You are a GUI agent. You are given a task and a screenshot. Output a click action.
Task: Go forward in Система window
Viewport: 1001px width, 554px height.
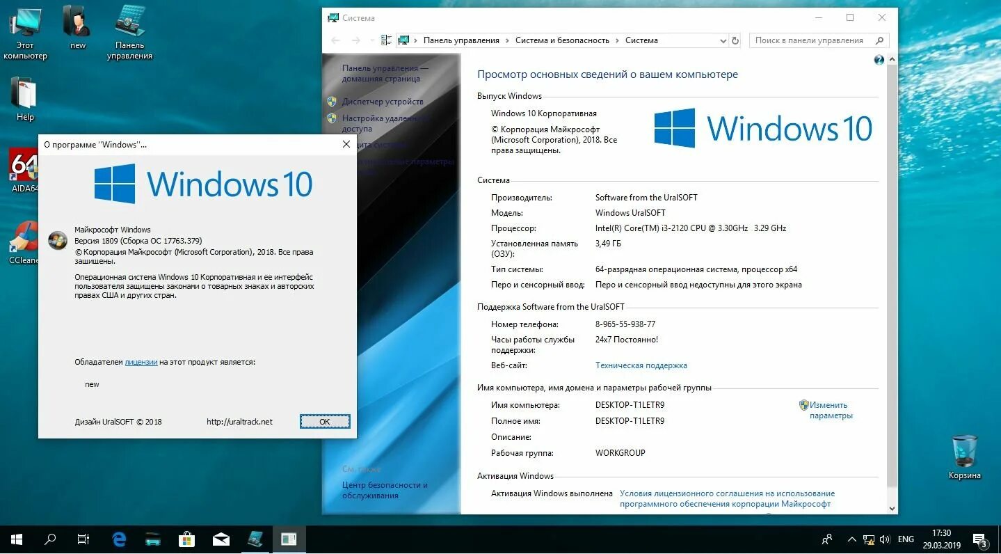coord(356,40)
